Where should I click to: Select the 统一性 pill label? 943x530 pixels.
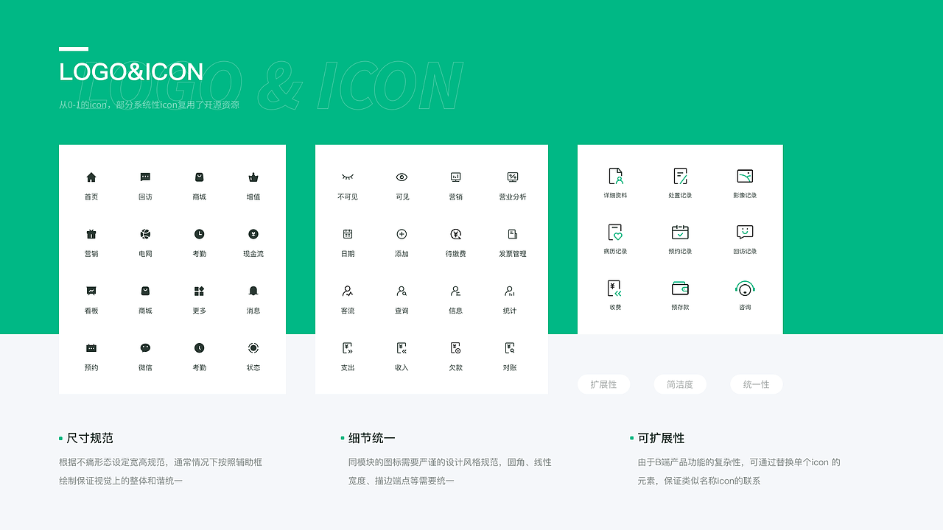(756, 384)
